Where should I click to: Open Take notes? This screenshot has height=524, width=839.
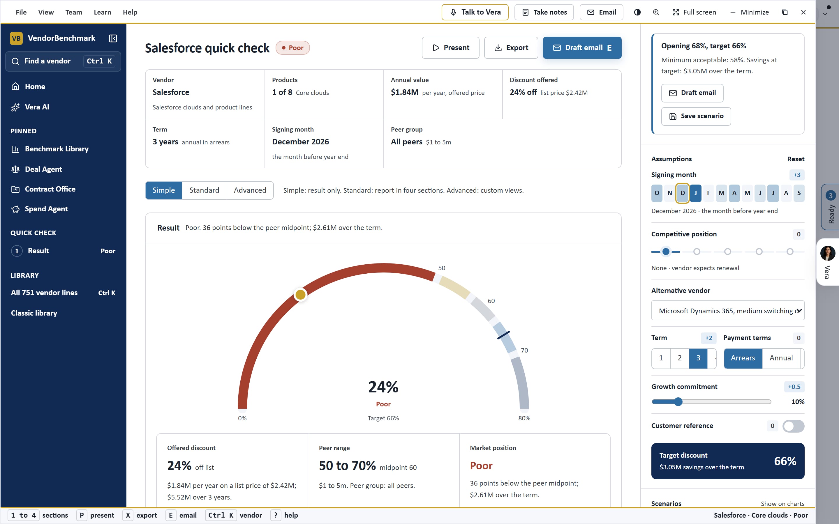[x=544, y=12]
